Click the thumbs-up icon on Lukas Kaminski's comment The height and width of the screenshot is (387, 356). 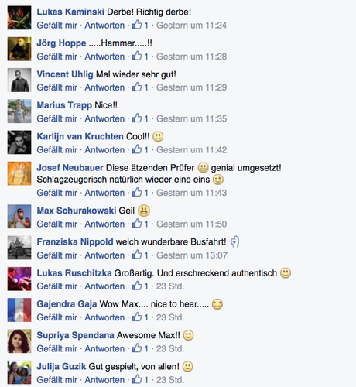point(137,25)
